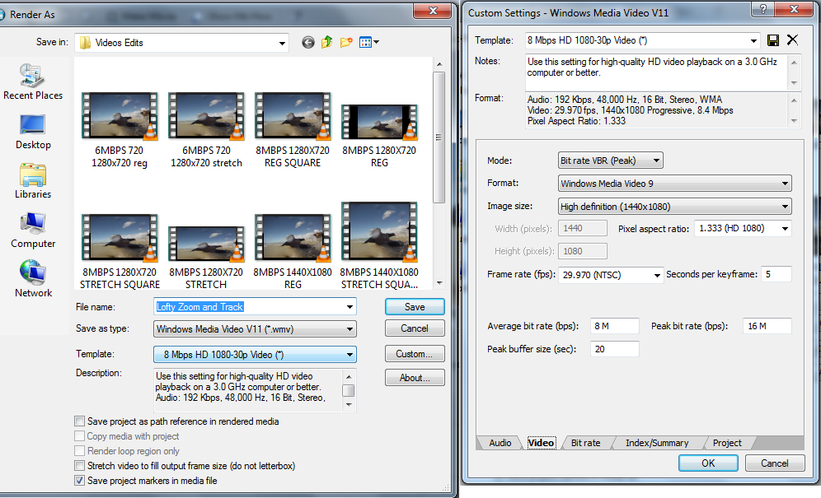Click the Notes box scroll down arrow
The image size is (821, 498).
tap(794, 82)
